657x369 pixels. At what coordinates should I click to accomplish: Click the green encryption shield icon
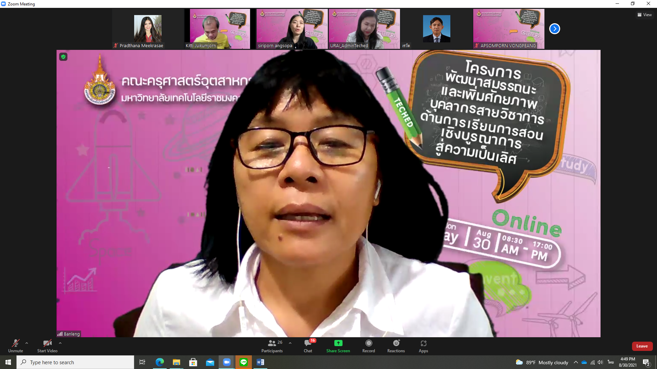tap(63, 57)
